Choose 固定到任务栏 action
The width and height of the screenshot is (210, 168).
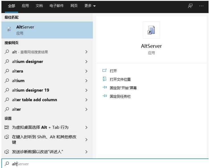click(120, 96)
